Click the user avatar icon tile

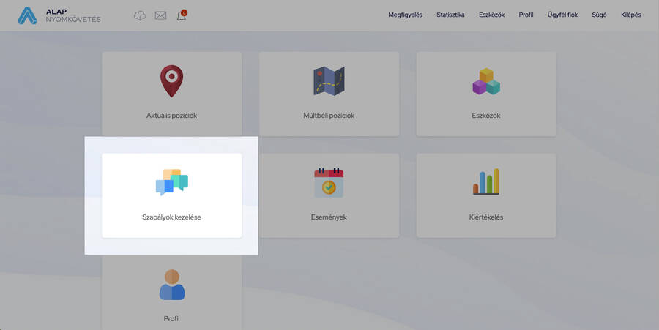(x=171, y=285)
